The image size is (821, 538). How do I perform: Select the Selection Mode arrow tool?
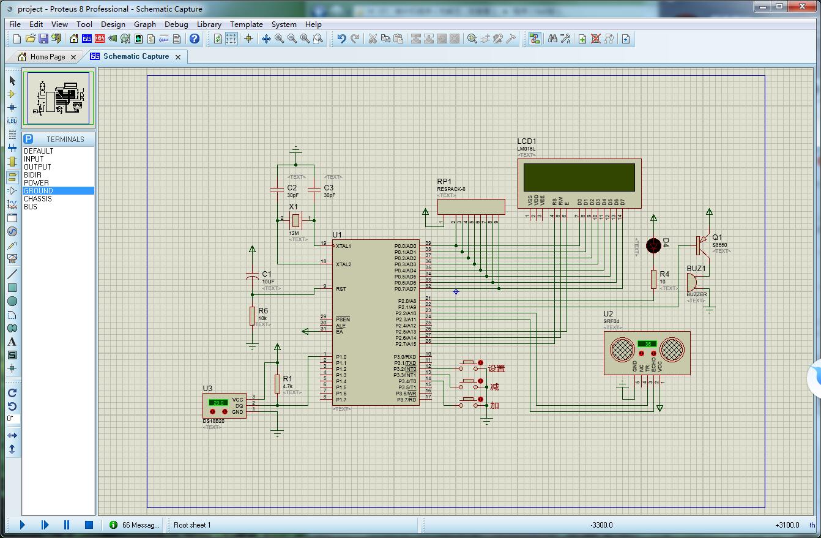tap(12, 81)
